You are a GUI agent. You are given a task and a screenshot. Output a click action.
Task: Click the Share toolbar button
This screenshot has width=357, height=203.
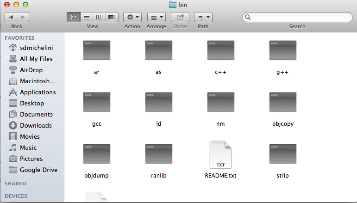(180, 17)
